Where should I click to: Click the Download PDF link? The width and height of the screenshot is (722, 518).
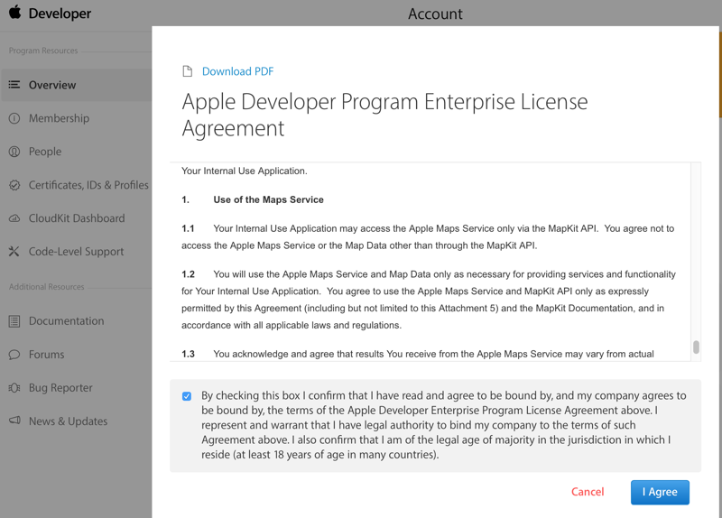click(x=237, y=71)
